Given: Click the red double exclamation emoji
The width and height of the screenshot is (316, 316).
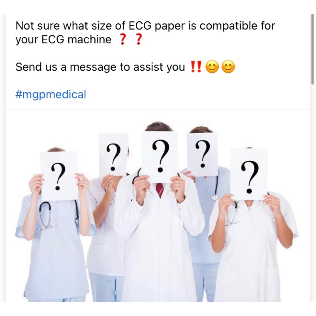Looking at the screenshot, I should point(196,67).
